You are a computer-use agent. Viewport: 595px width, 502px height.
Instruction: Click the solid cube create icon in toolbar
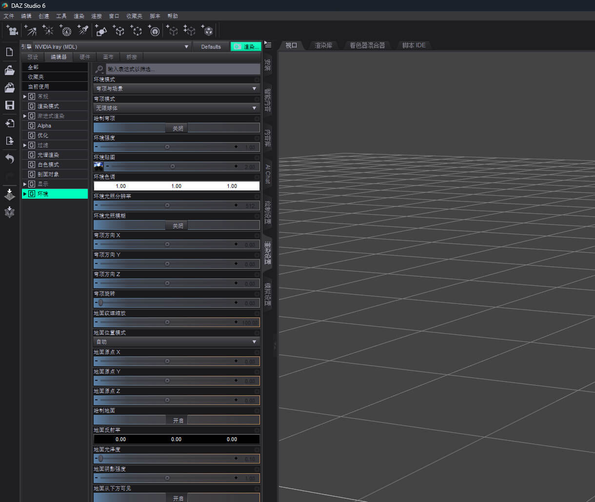pyautogui.click(x=207, y=31)
